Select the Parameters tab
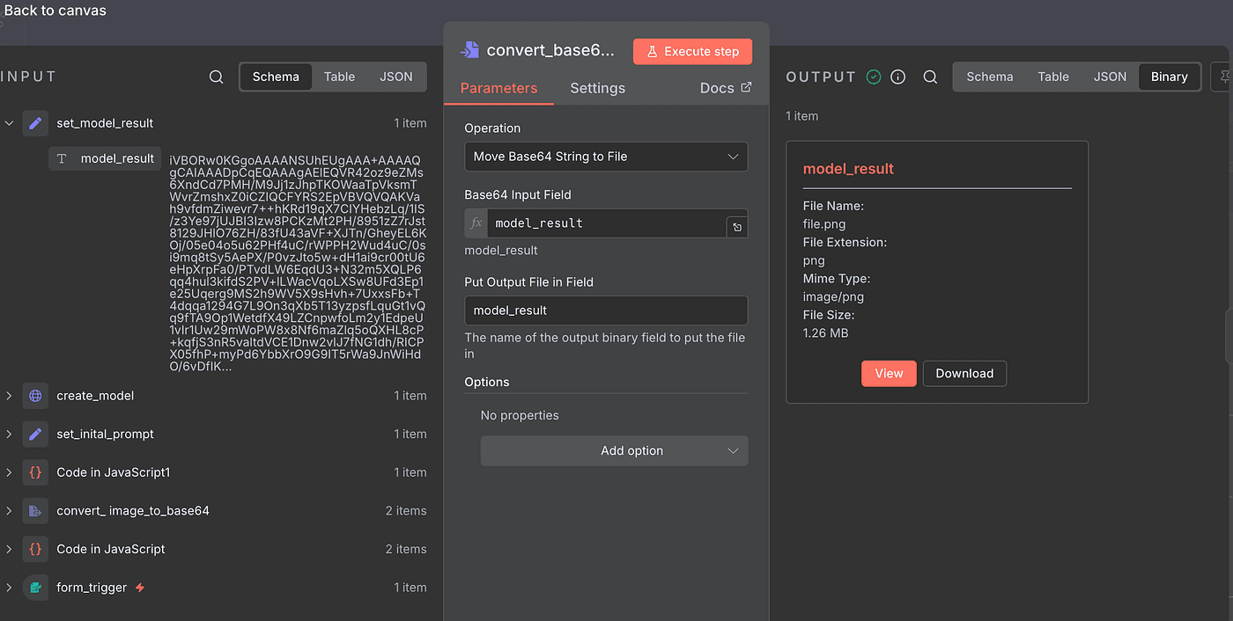1233x621 pixels. click(498, 88)
